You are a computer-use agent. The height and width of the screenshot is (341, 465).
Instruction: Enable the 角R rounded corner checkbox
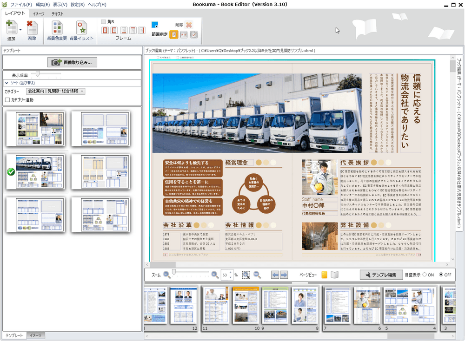coord(103,21)
